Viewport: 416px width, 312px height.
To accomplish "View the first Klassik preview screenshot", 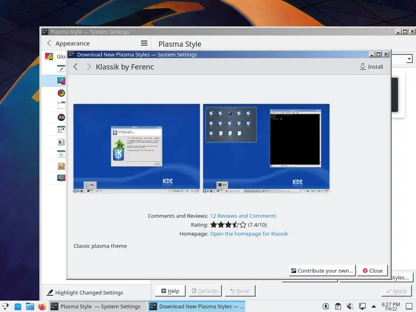I will (136, 148).
